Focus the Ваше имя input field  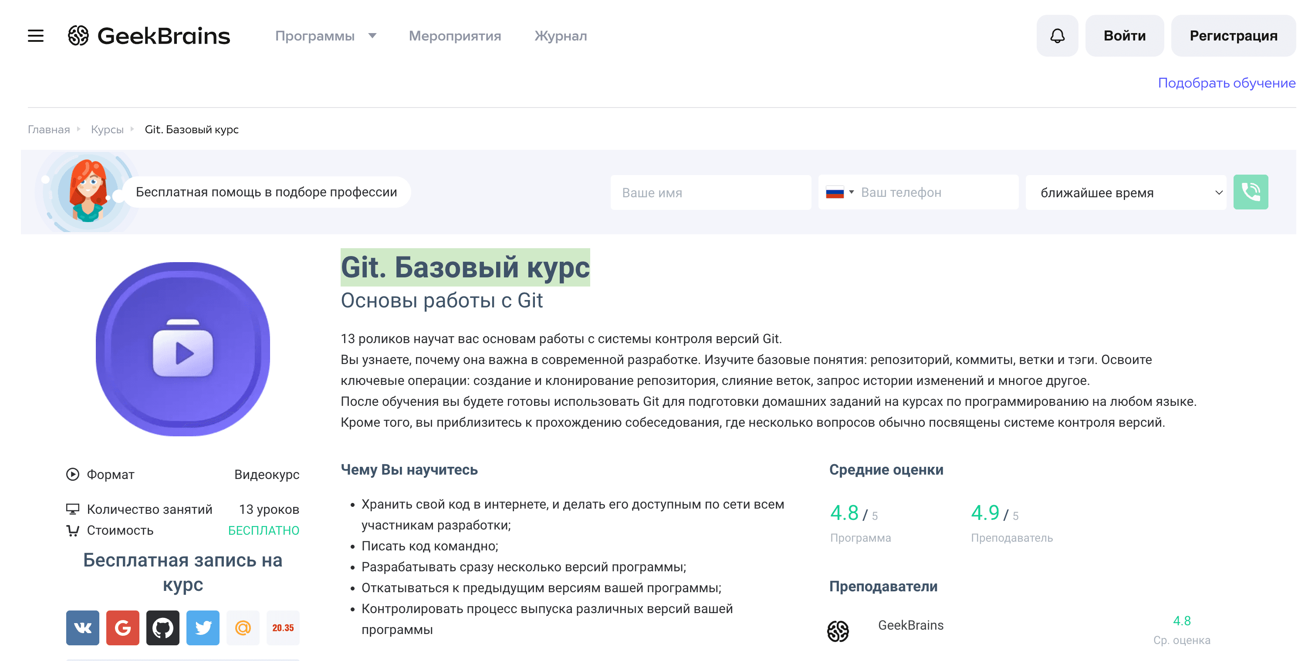[x=710, y=192]
